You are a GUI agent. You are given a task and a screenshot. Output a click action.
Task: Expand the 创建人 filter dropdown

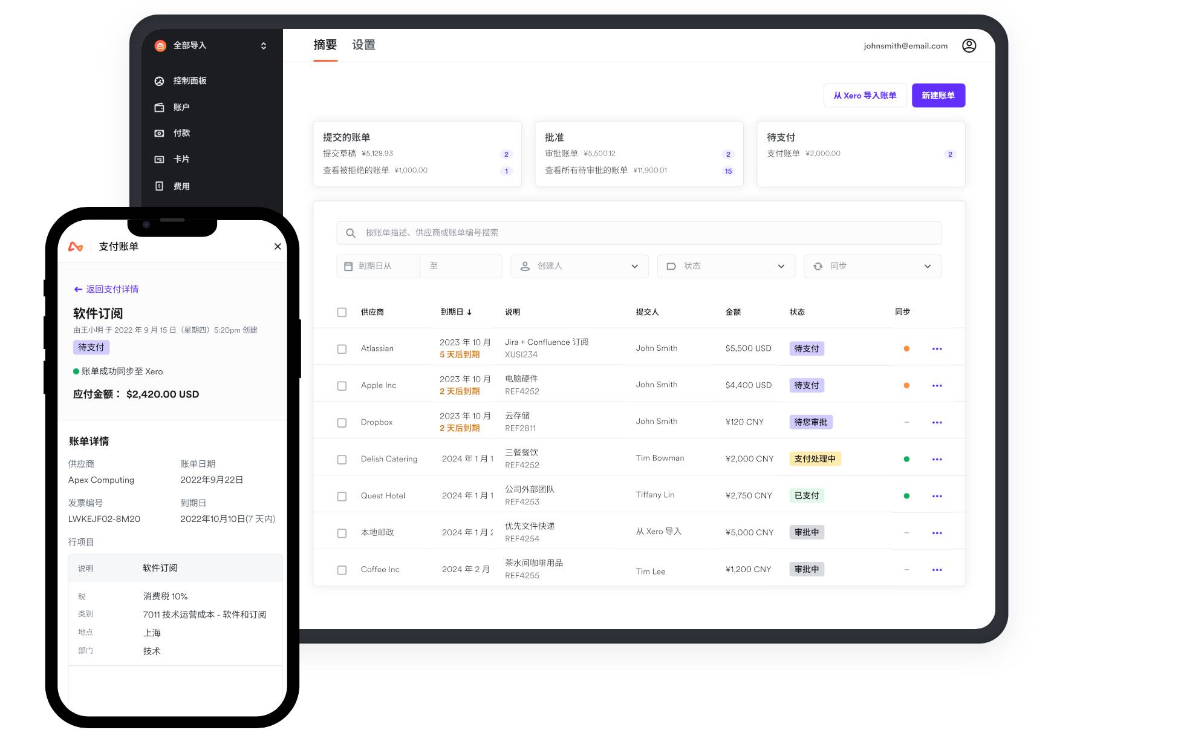click(x=579, y=267)
